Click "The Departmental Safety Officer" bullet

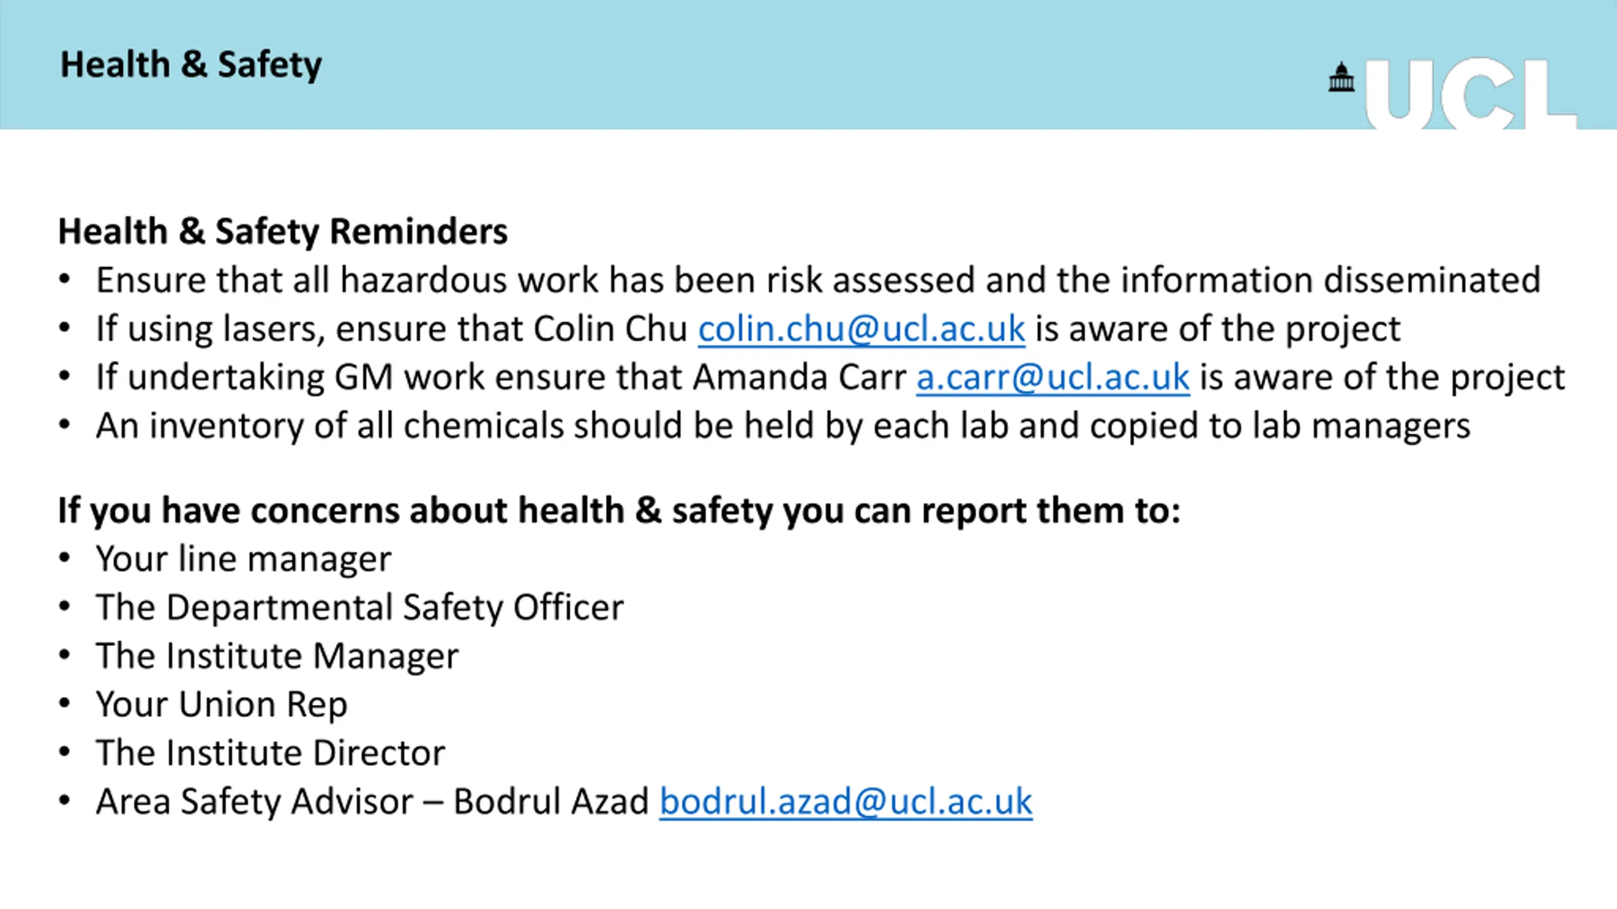tap(359, 608)
